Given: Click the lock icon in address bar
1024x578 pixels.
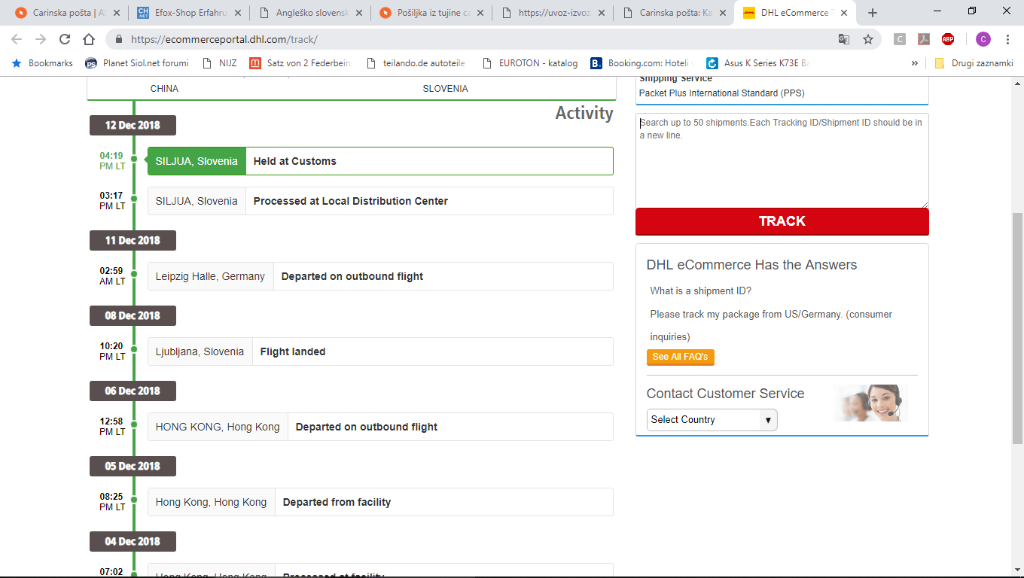Looking at the screenshot, I should point(119,39).
